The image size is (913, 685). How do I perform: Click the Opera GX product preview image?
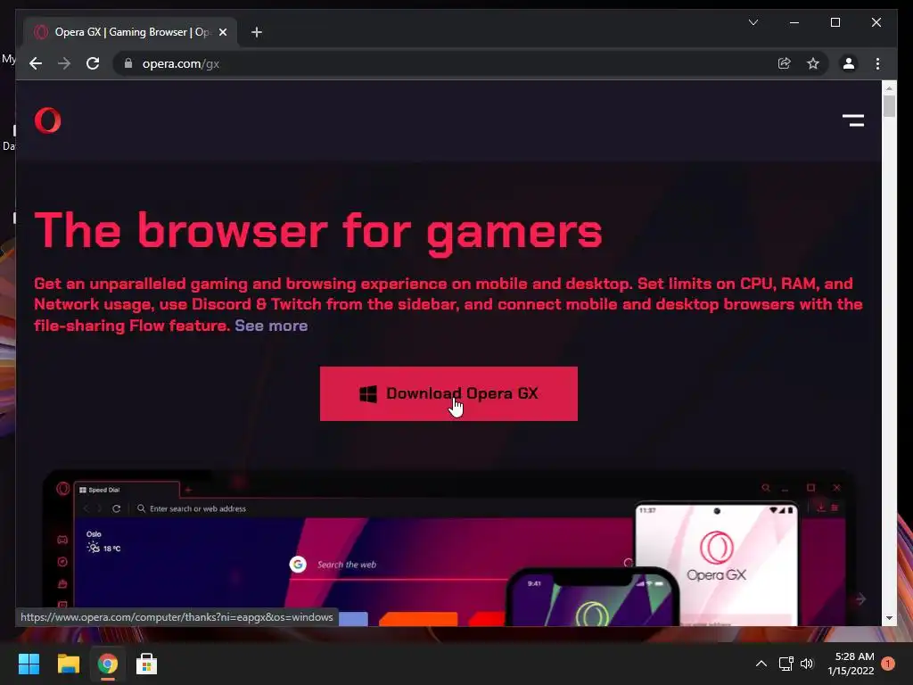[x=448, y=548]
